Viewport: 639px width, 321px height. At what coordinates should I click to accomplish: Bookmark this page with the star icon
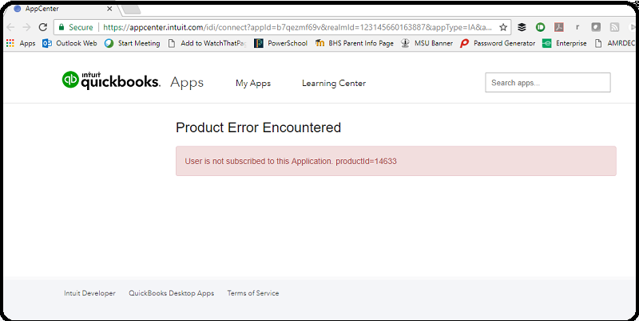pyautogui.click(x=503, y=27)
